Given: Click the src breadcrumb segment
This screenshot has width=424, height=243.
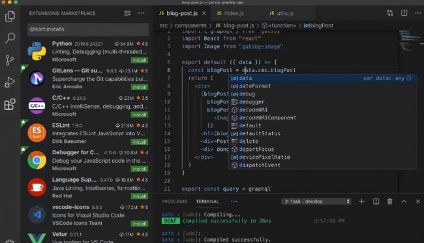Looking at the screenshot, I should (x=164, y=25).
